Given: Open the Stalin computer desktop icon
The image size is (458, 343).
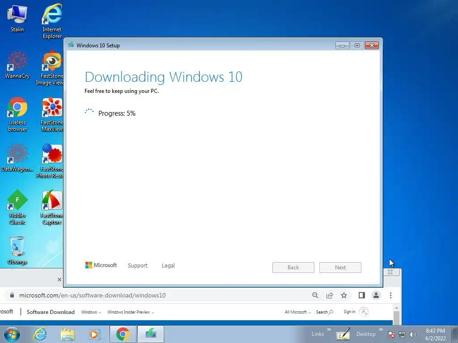Looking at the screenshot, I should coord(17,19).
